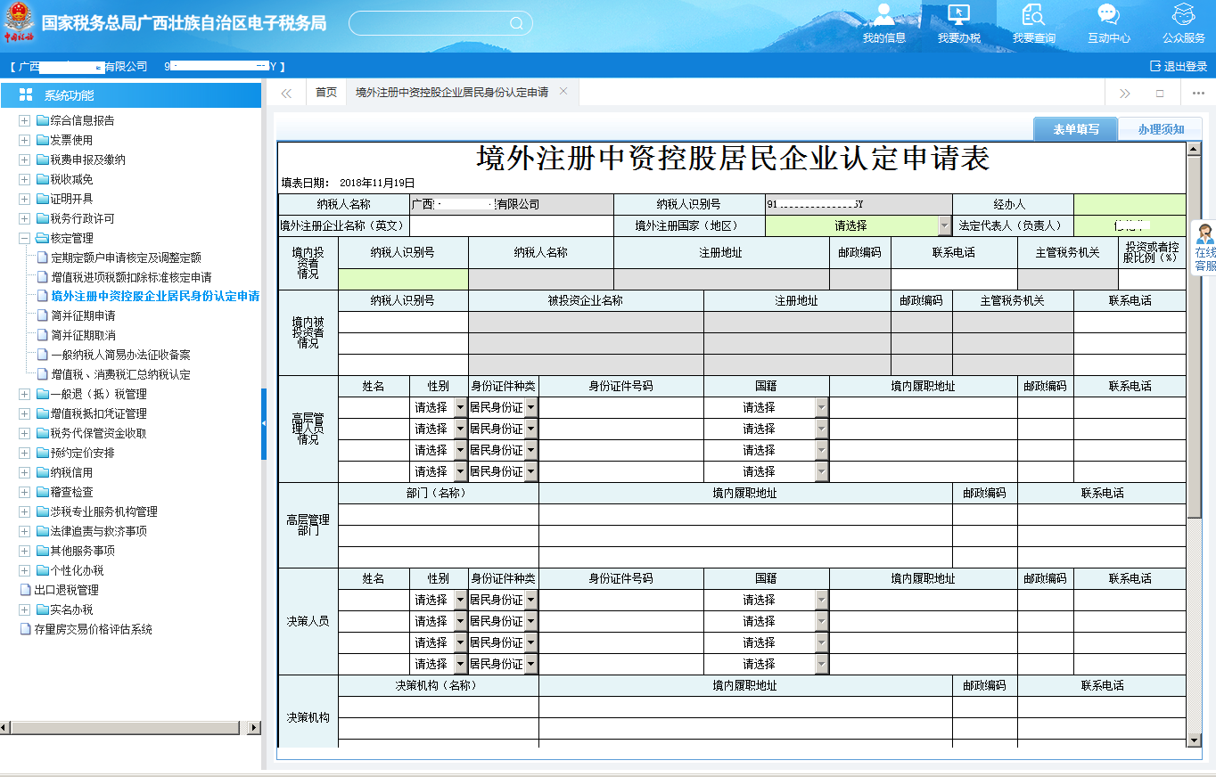
Task: Click the form vertical scrollbar thumb
Action: (1194, 336)
